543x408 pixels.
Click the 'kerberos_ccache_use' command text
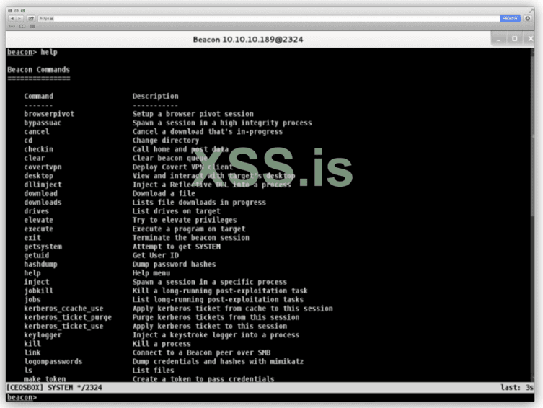click(x=63, y=309)
